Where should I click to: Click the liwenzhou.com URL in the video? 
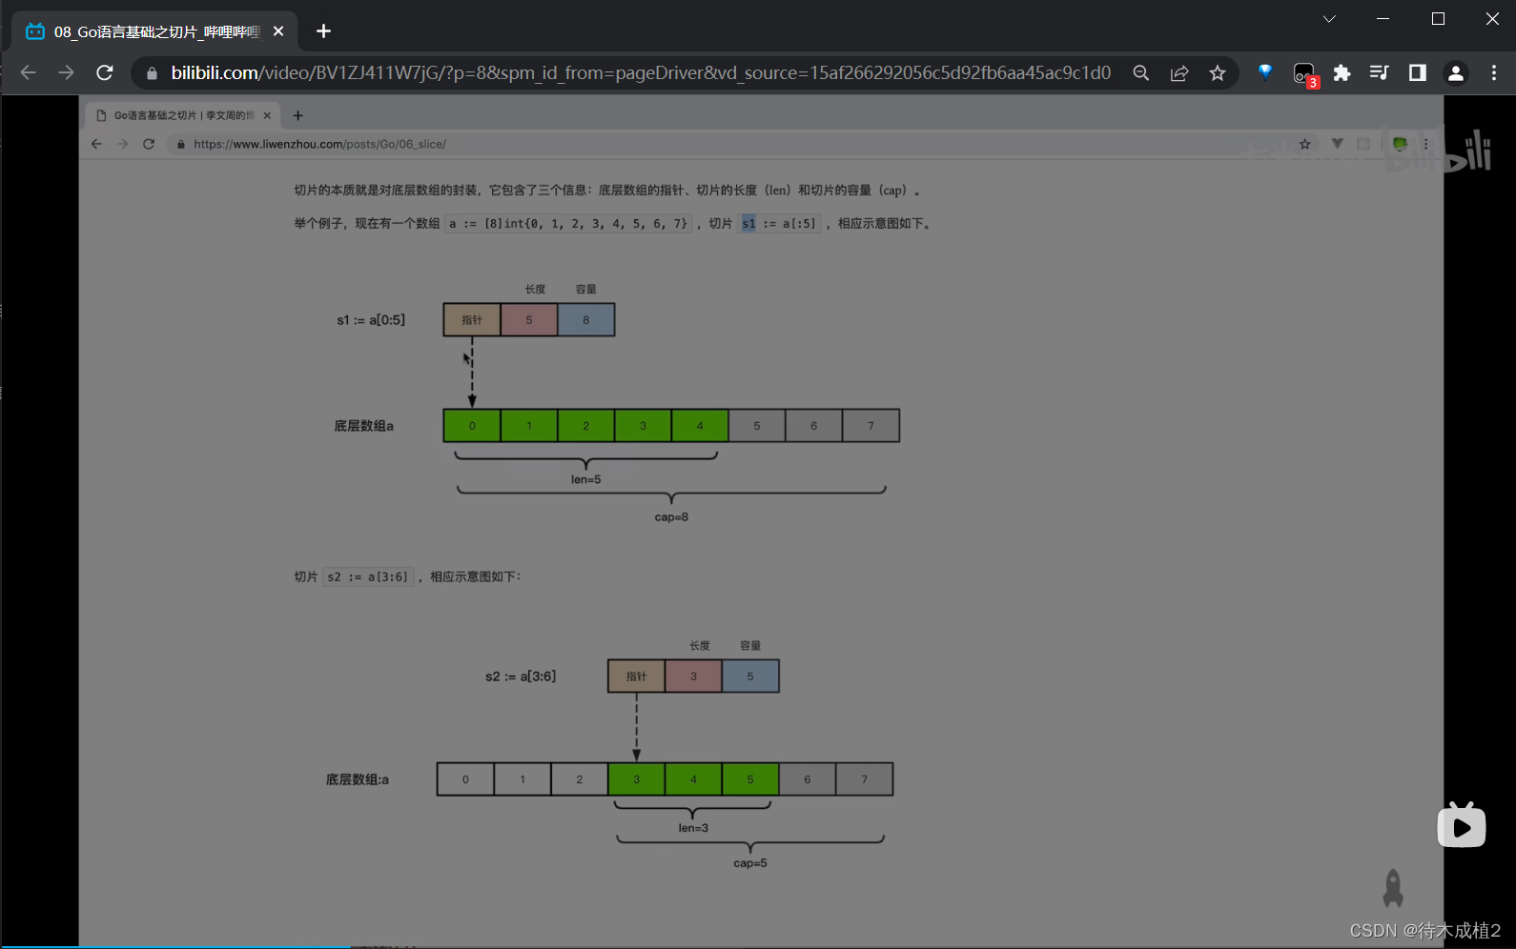pyautogui.click(x=319, y=144)
